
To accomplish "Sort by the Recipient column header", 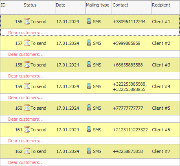I will point(166,7).
